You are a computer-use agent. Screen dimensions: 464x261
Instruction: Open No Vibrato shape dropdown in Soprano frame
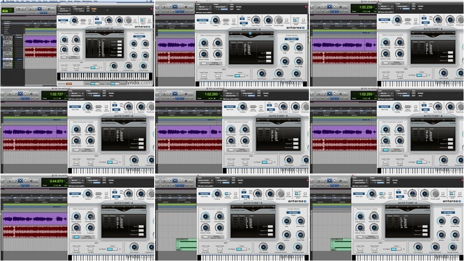(x=139, y=36)
